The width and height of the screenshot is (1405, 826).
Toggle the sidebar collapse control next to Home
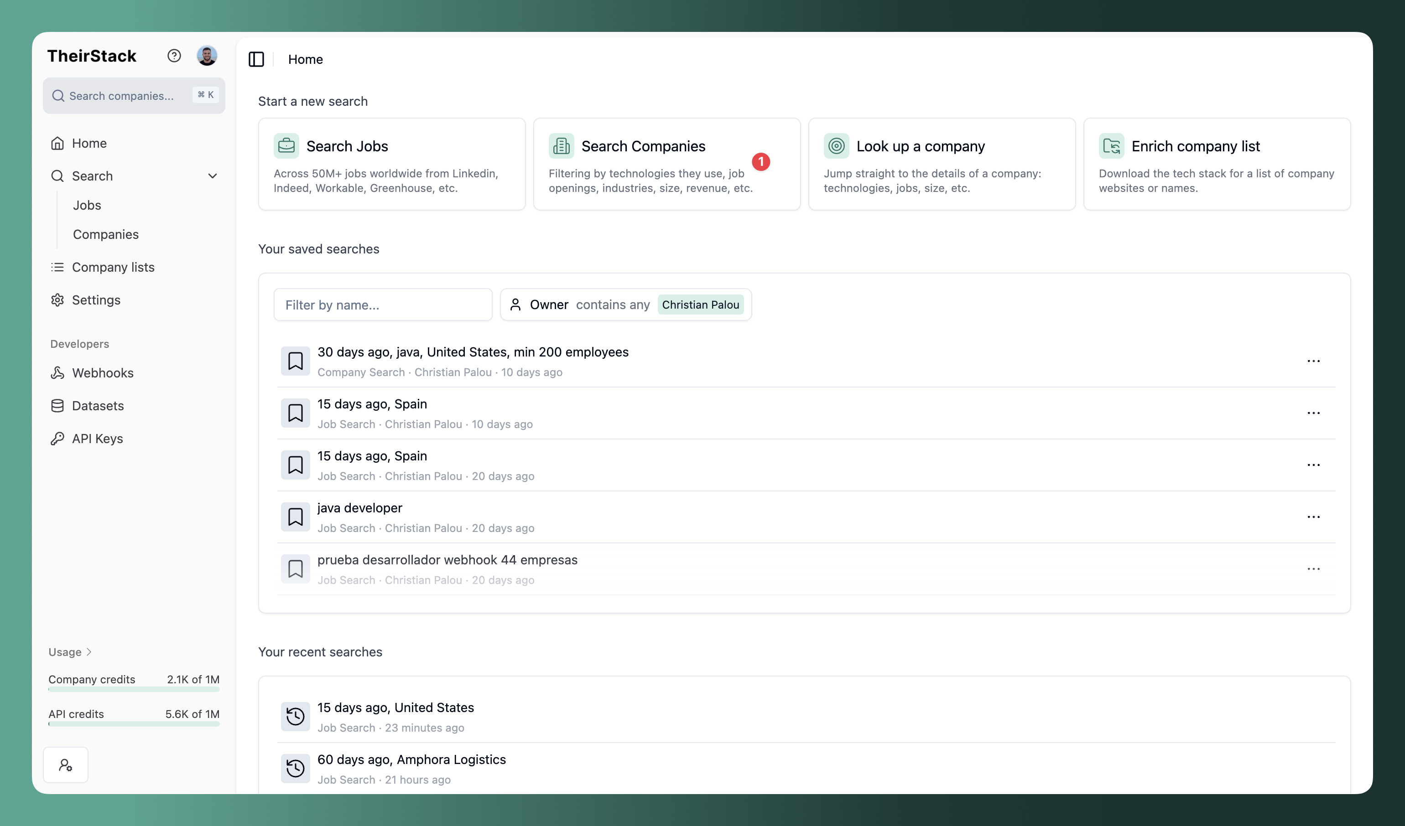pos(256,59)
